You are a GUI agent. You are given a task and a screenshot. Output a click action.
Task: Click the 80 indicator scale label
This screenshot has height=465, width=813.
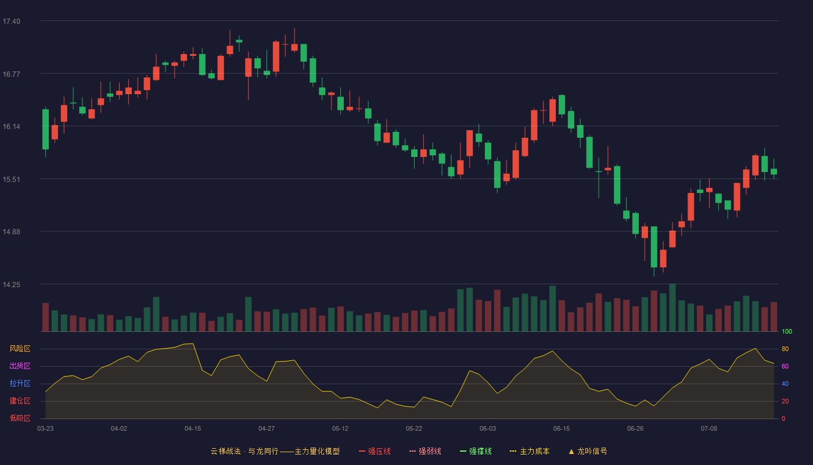(x=785, y=349)
